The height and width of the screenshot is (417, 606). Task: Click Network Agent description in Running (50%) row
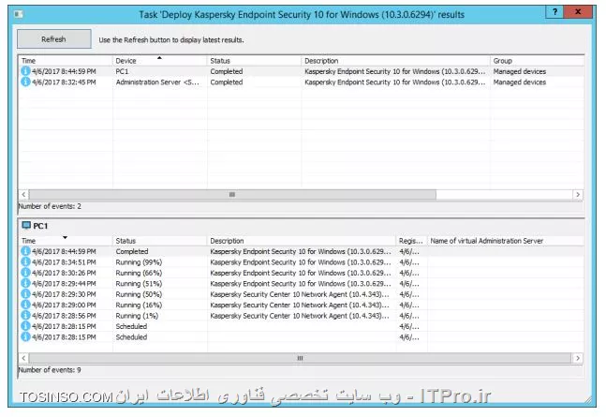tap(300, 294)
